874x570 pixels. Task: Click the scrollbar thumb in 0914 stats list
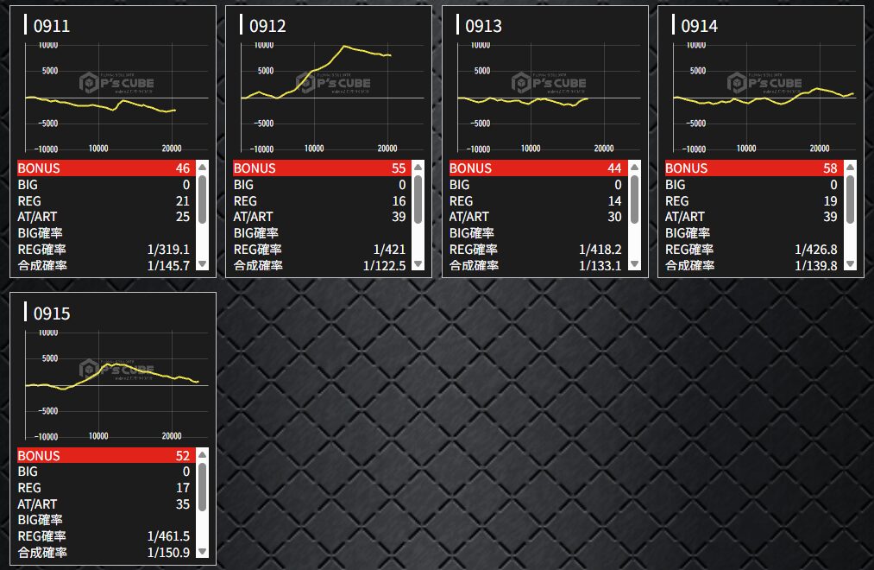click(850, 199)
